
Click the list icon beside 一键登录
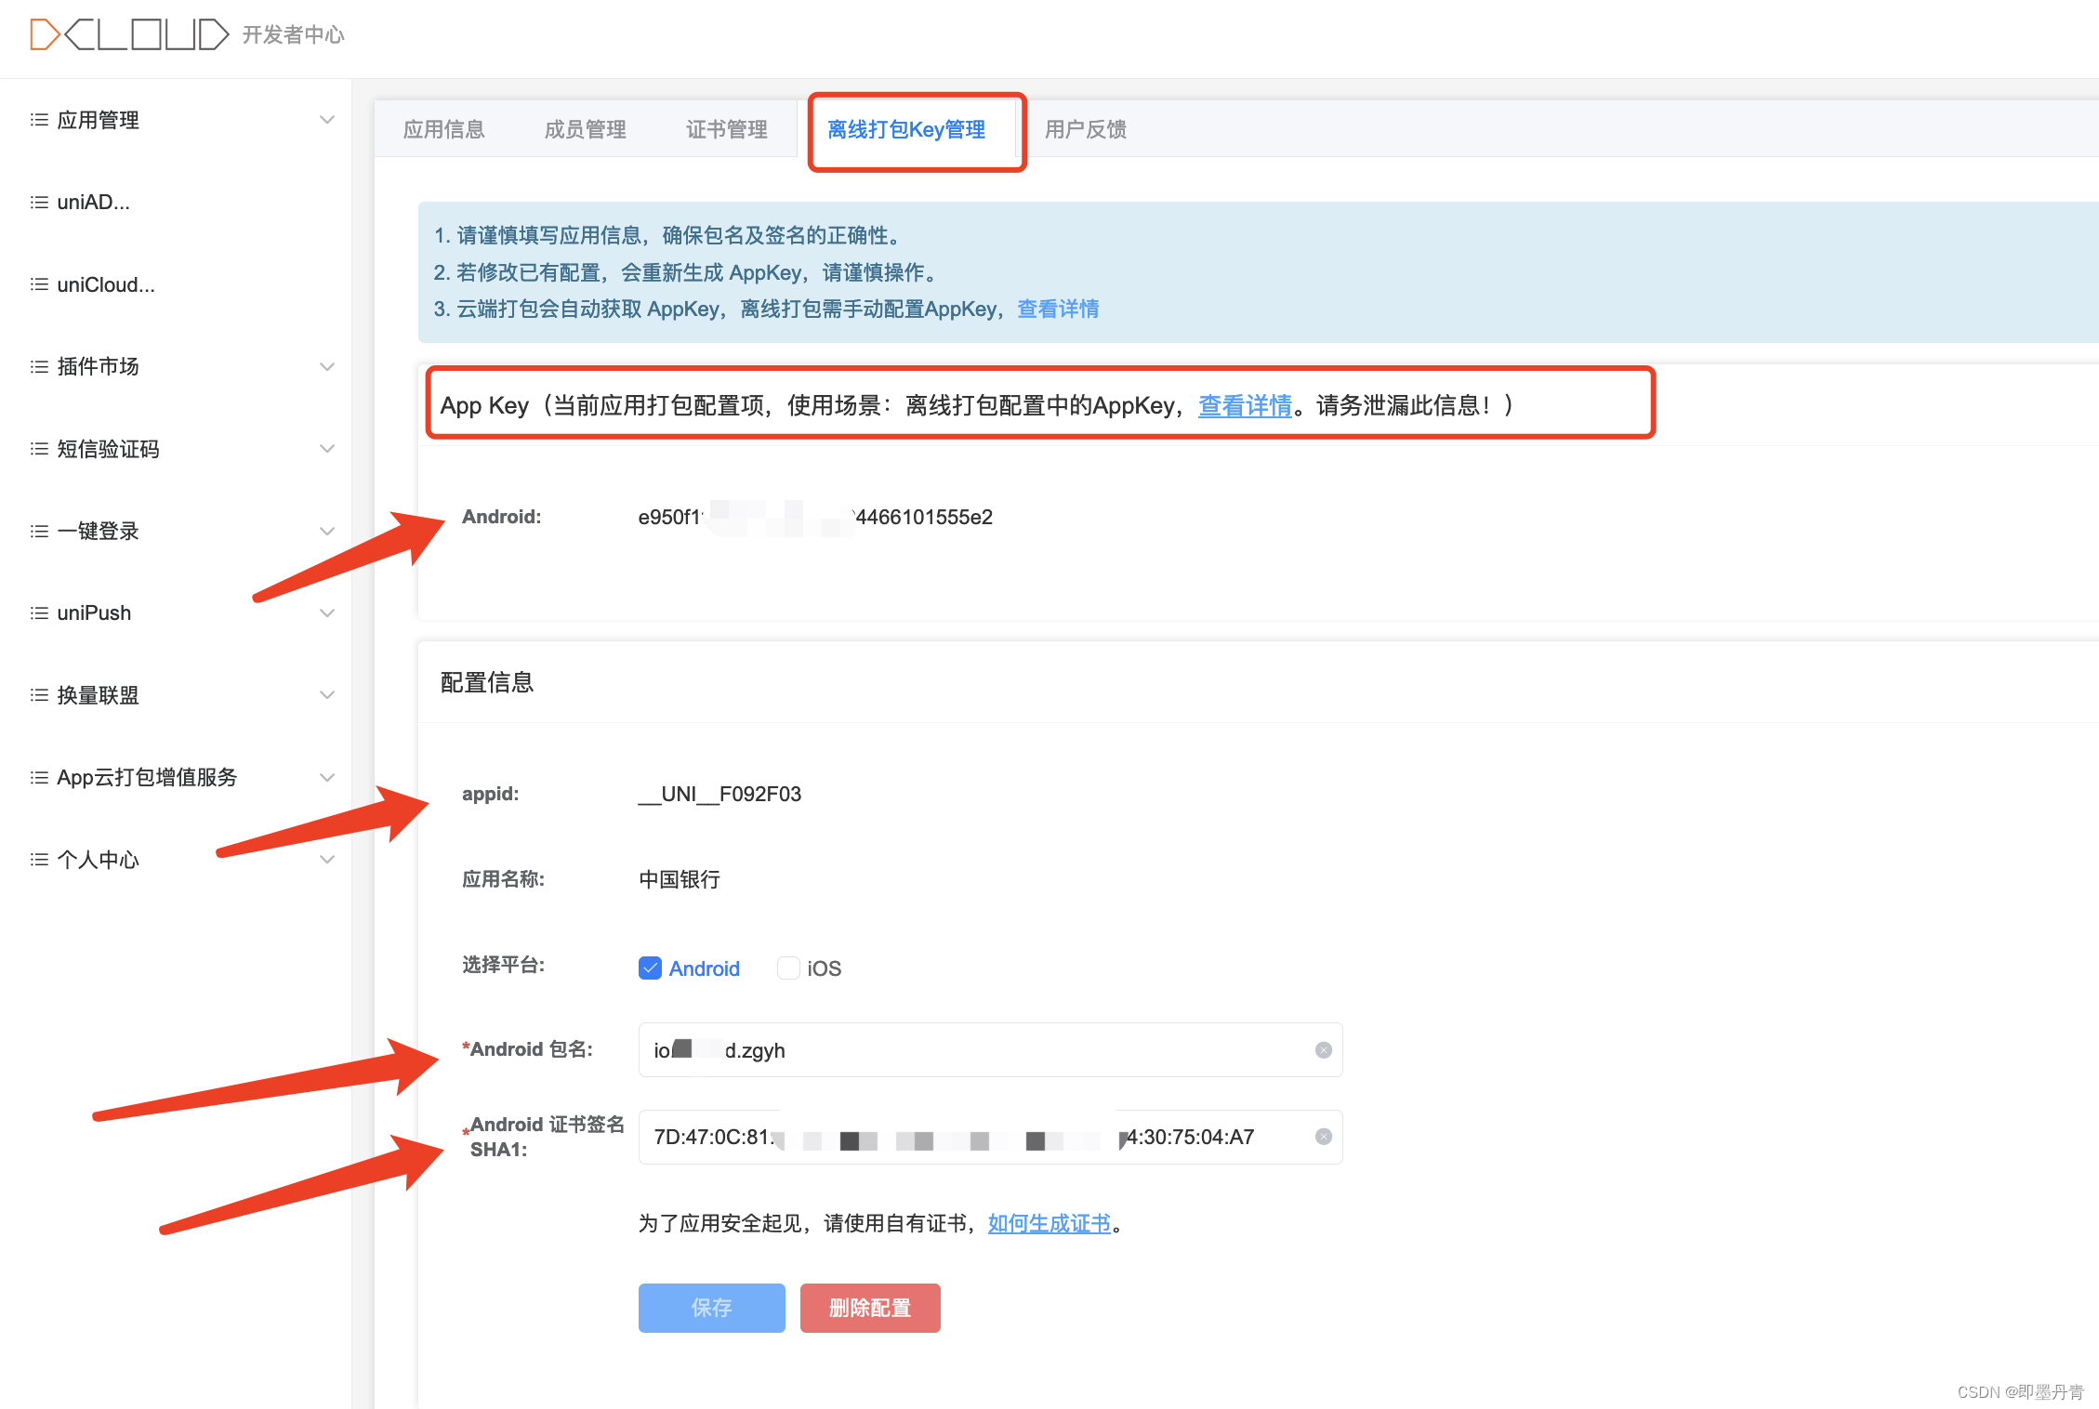[x=39, y=531]
